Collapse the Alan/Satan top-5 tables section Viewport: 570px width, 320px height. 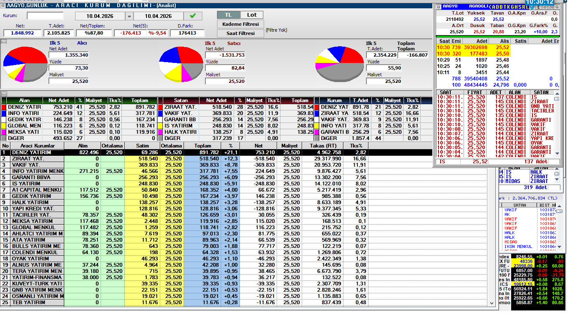click(3, 93)
